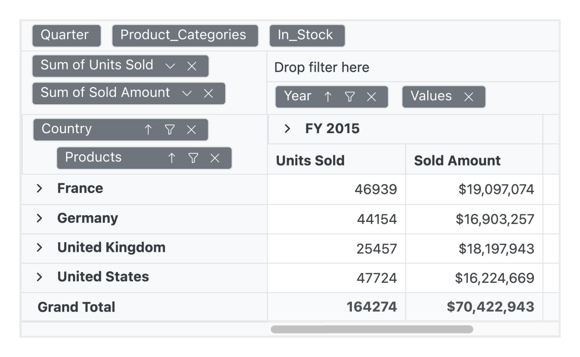Click the sort icon on the Products field
The width and height of the screenshot is (580, 357).
172,157
